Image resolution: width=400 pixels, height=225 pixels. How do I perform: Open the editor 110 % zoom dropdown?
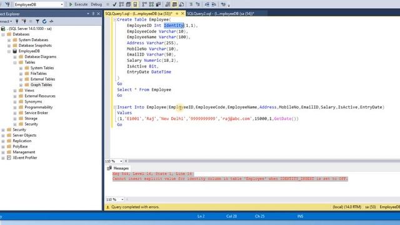[x=121, y=161]
